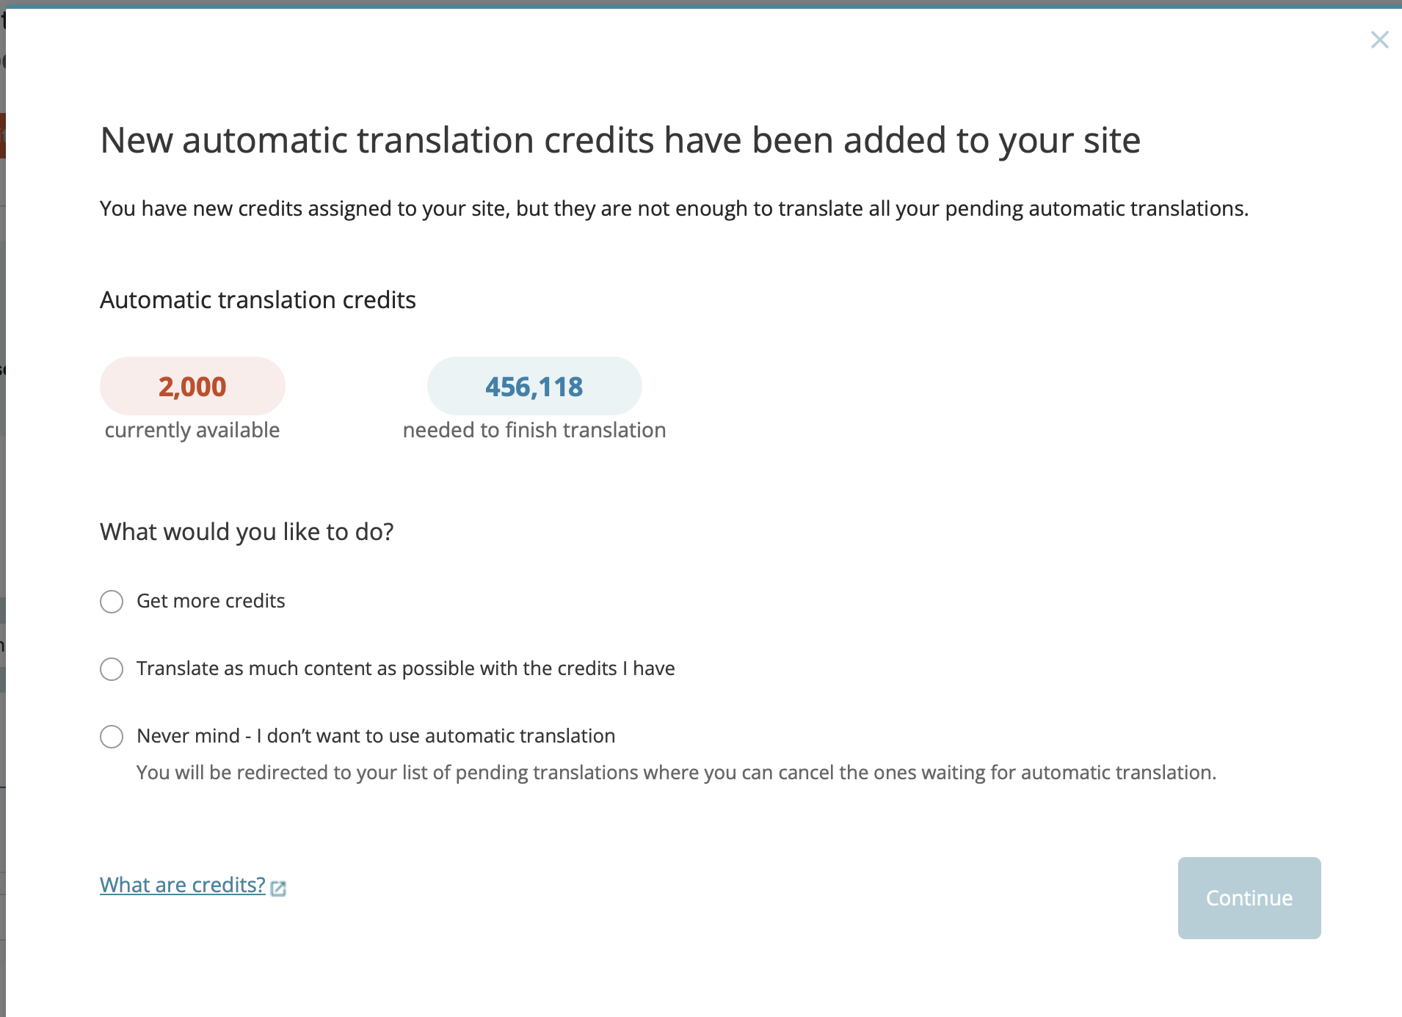Image resolution: width=1402 pixels, height=1017 pixels.
Task: Click the 'Get more credits' label text
Action: pyautogui.click(x=211, y=601)
